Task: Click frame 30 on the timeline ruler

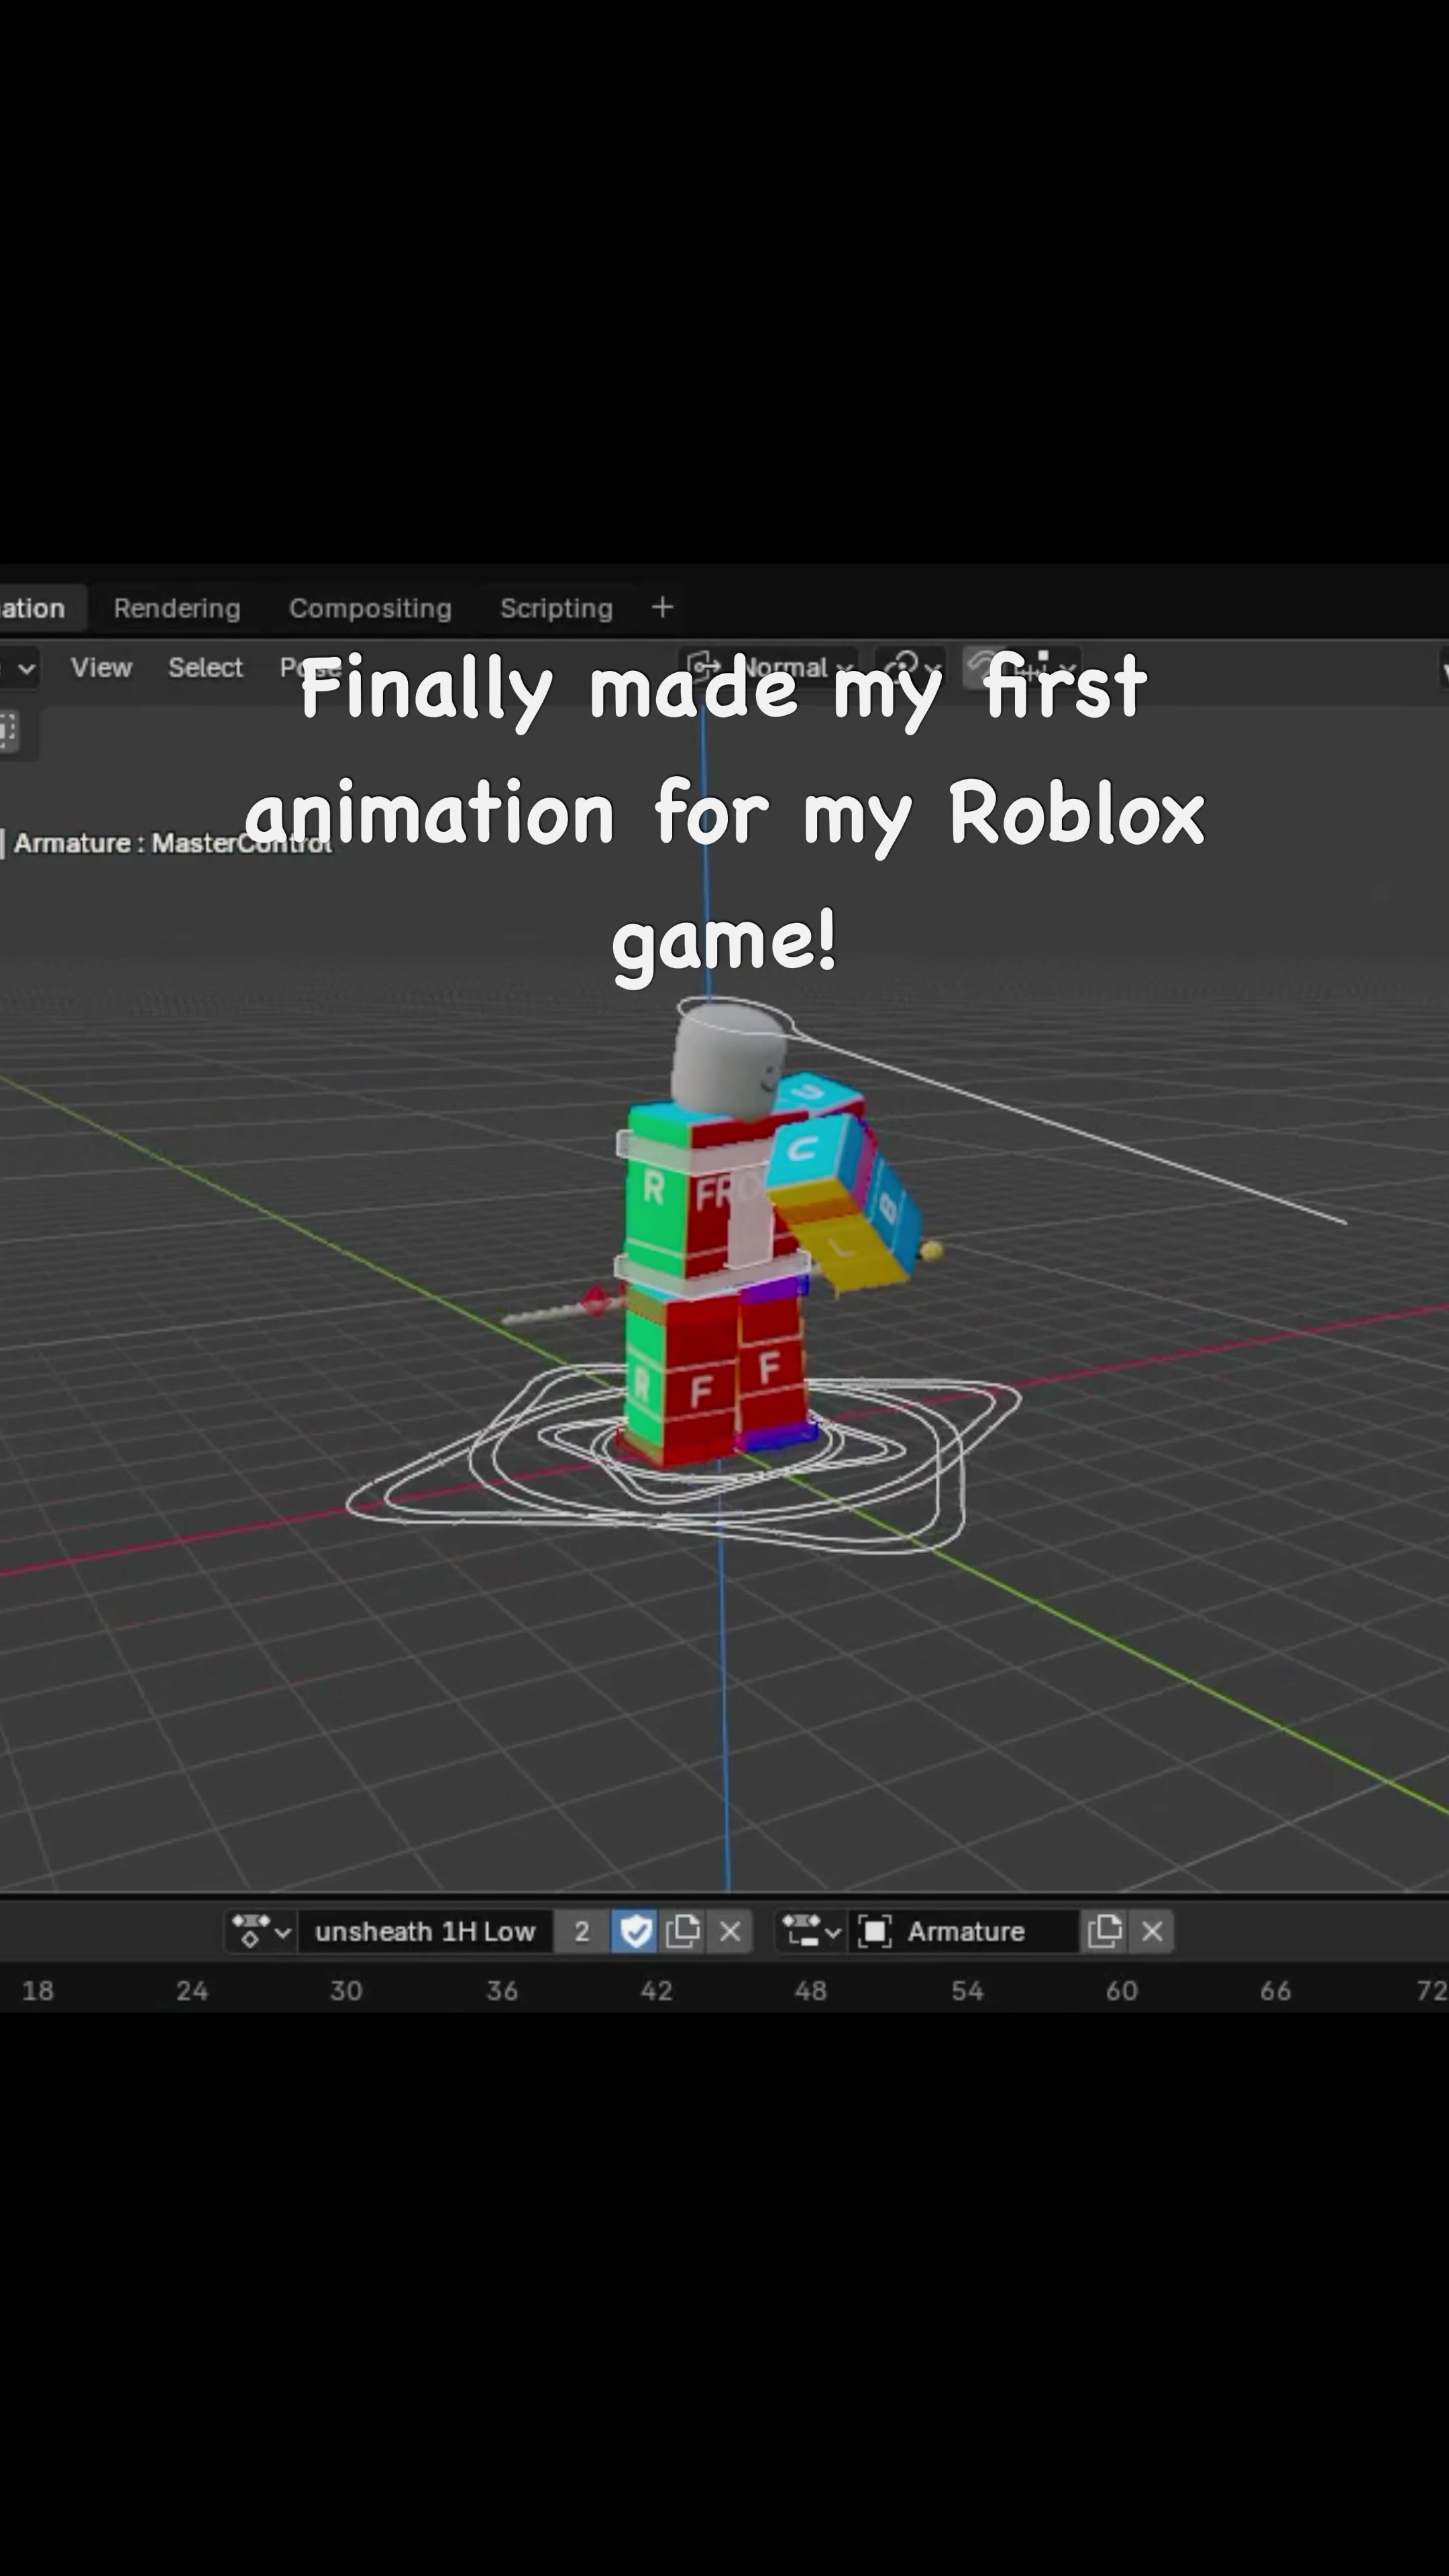Action: point(346,1990)
